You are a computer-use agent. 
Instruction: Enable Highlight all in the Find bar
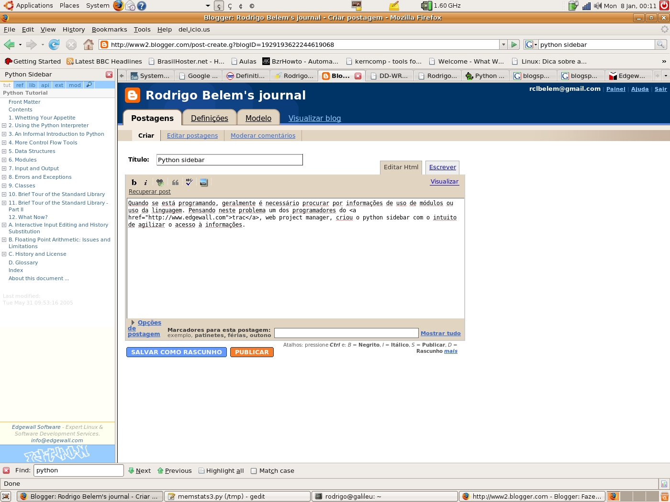pos(221,470)
